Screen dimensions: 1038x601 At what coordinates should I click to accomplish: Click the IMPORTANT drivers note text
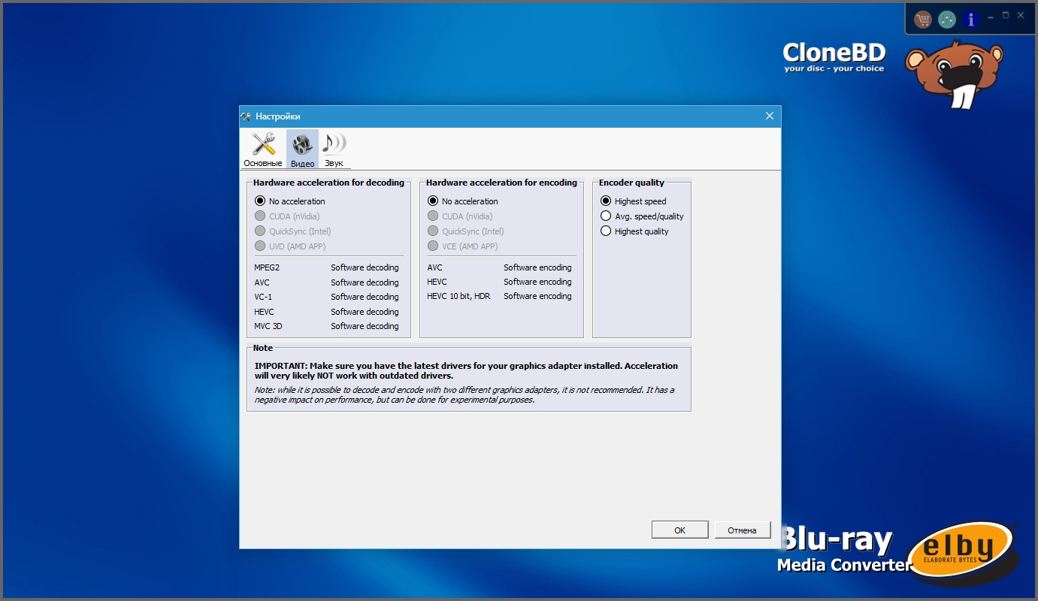466,370
